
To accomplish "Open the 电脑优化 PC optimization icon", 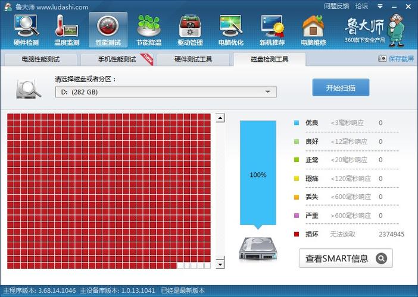I will click(231, 30).
